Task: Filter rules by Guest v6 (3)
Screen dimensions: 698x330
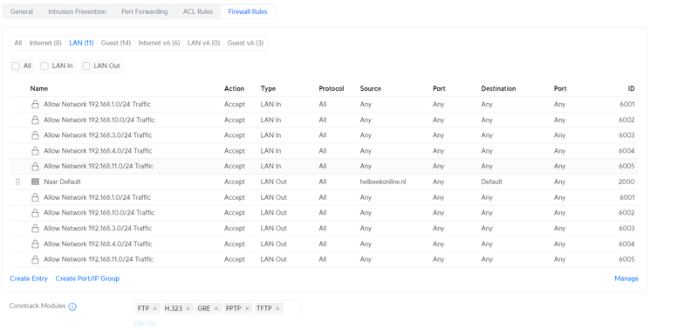Action: tap(245, 43)
